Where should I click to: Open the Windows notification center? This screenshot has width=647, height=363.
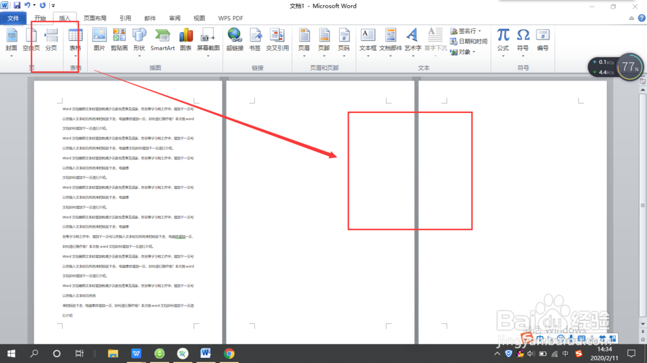pyautogui.click(x=631, y=353)
